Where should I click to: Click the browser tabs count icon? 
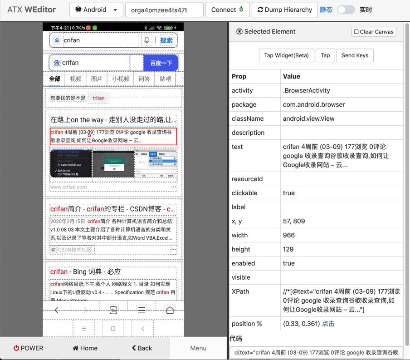(x=113, y=310)
